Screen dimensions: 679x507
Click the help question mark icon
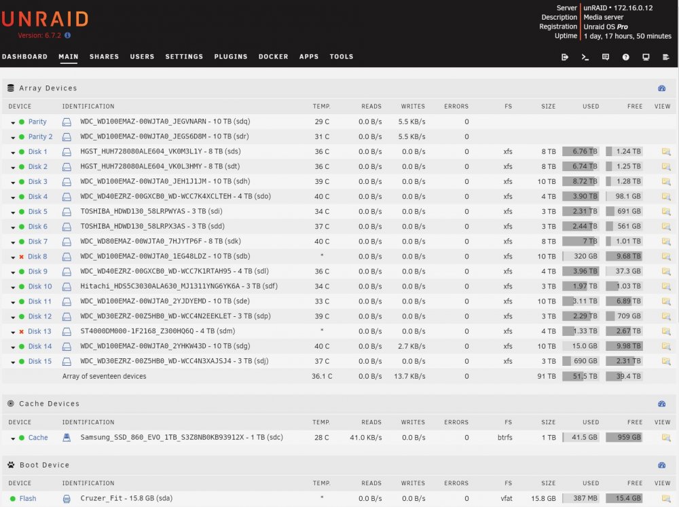tap(626, 57)
